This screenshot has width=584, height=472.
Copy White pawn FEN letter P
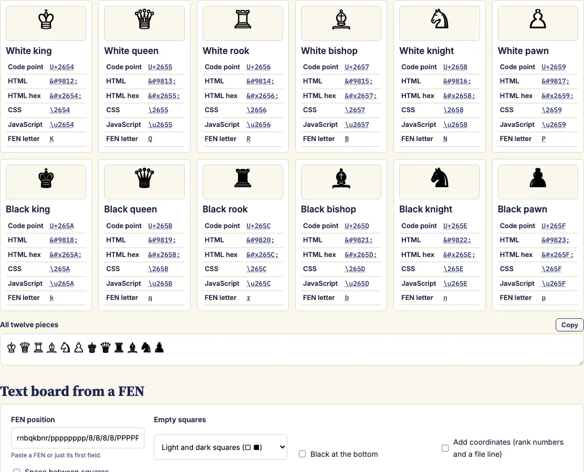[544, 139]
